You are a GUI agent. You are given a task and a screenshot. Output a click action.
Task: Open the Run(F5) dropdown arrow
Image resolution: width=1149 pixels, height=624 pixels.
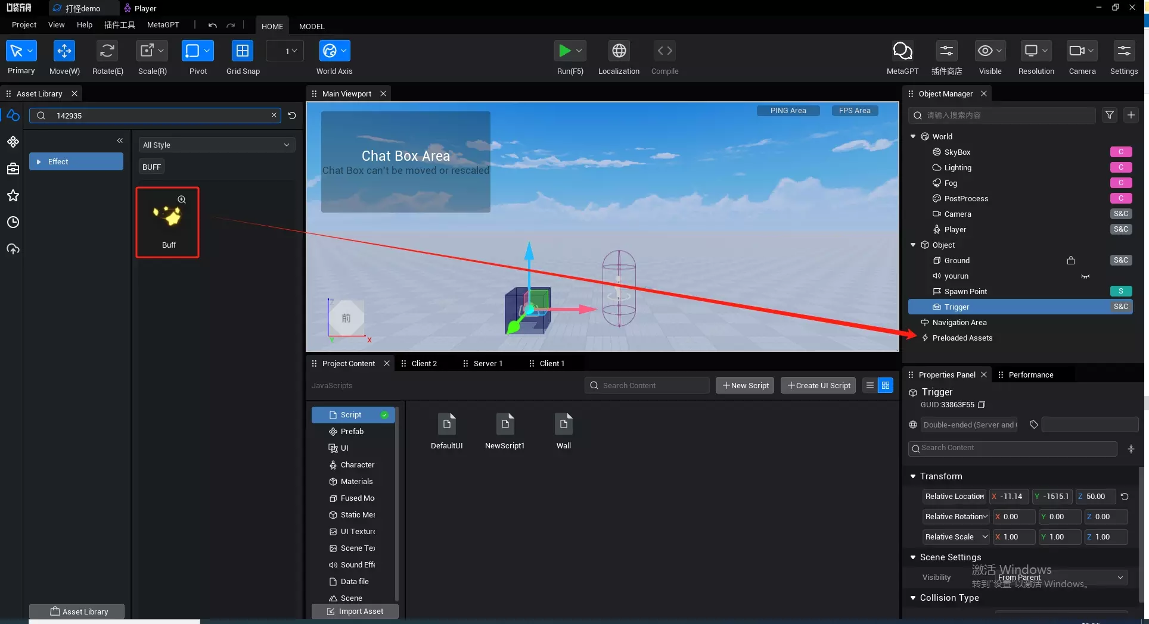point(580,51)
